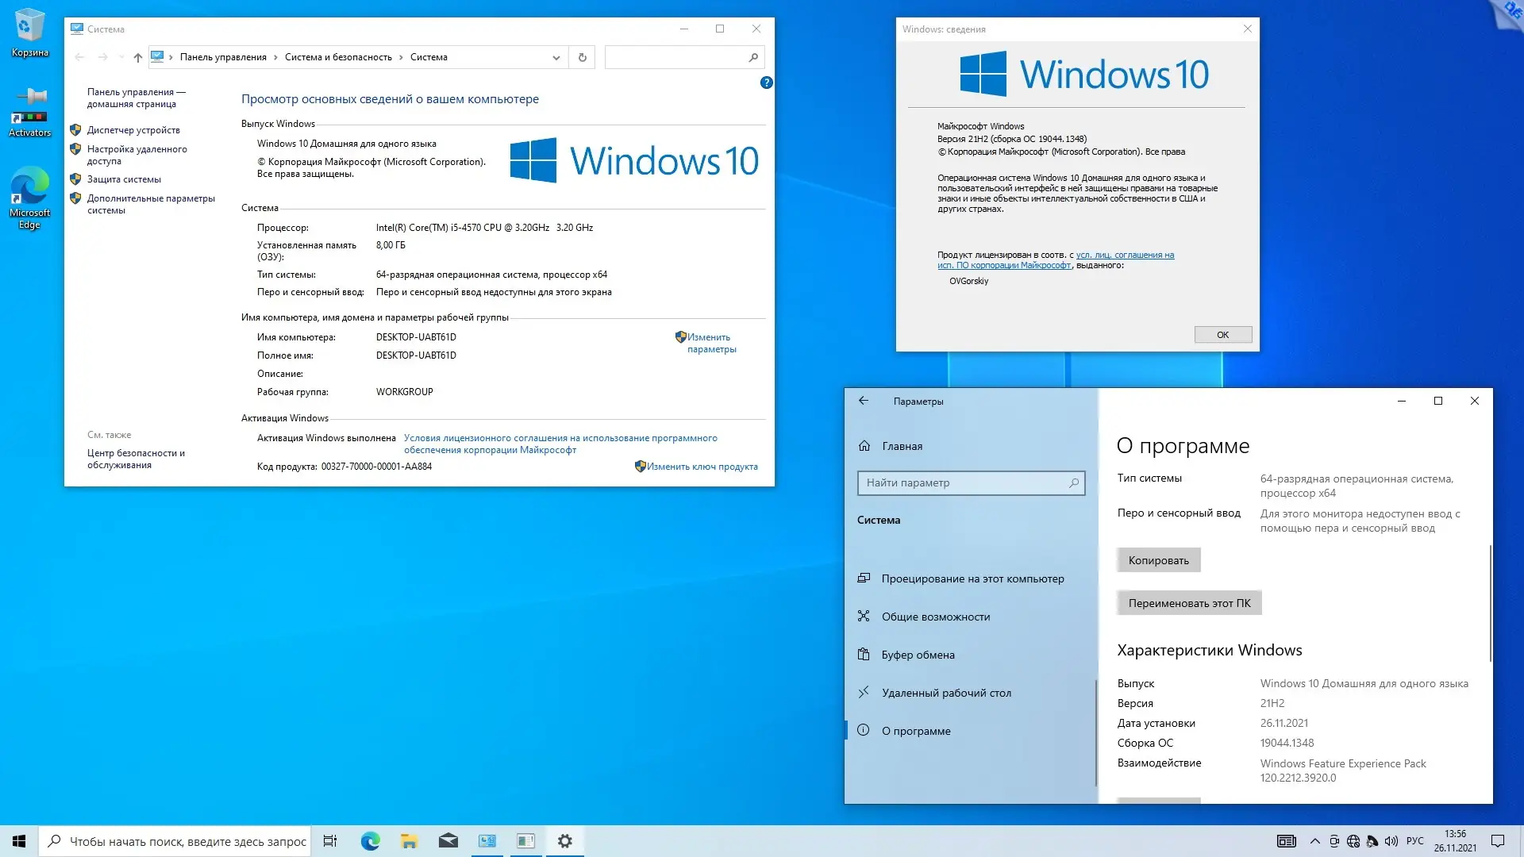This screenshot has height=857, width=1524.
Task: Show hidden system tray icons
Action: tap(1314, 841)
